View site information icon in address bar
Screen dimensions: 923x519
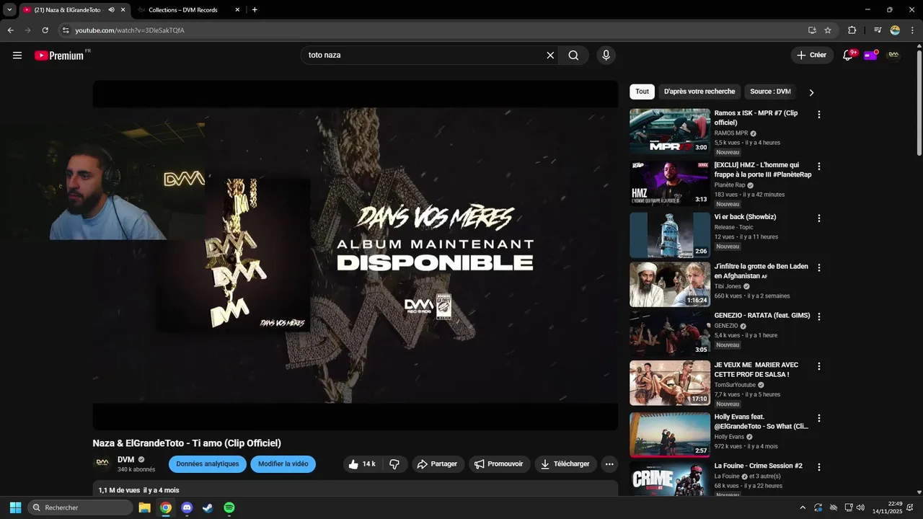tap(65, 30)
